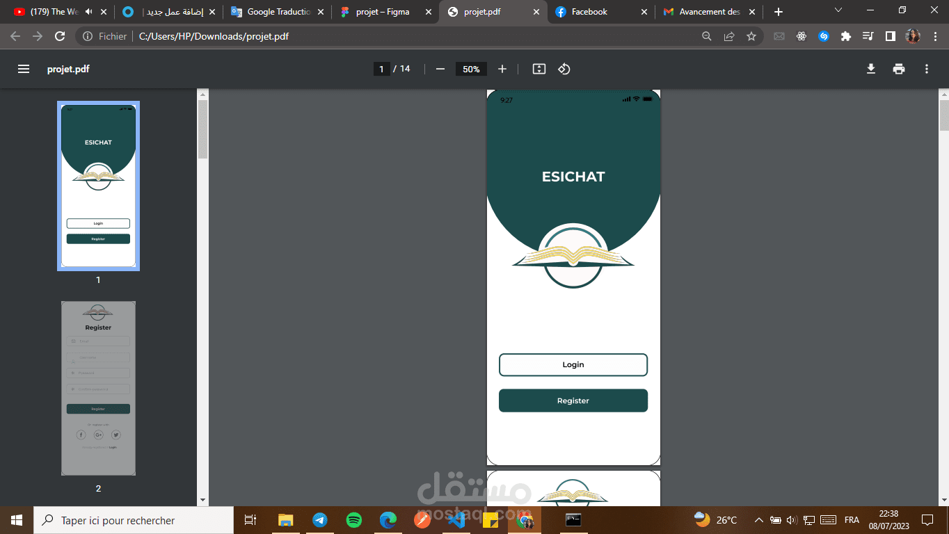949x534 pixels.
Task: Open a new browser tab
Action: 779,12
